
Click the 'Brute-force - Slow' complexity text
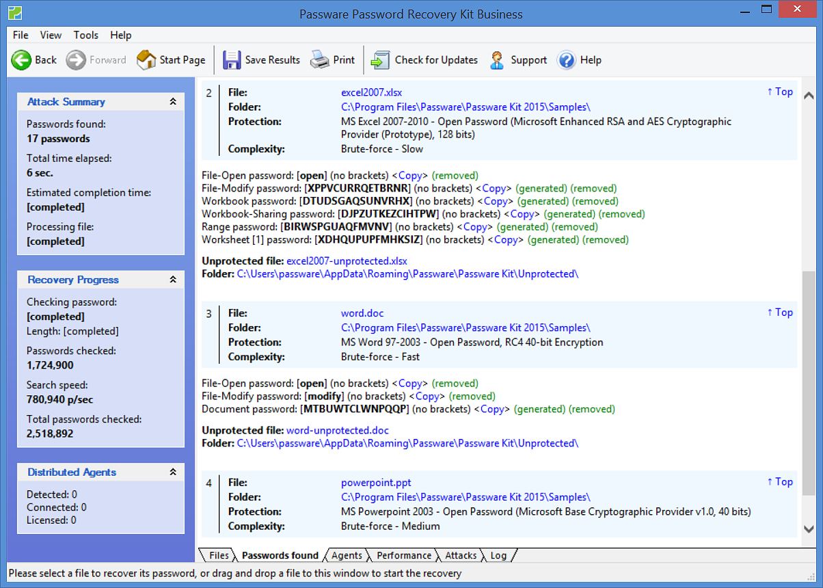tap(382, 149)
